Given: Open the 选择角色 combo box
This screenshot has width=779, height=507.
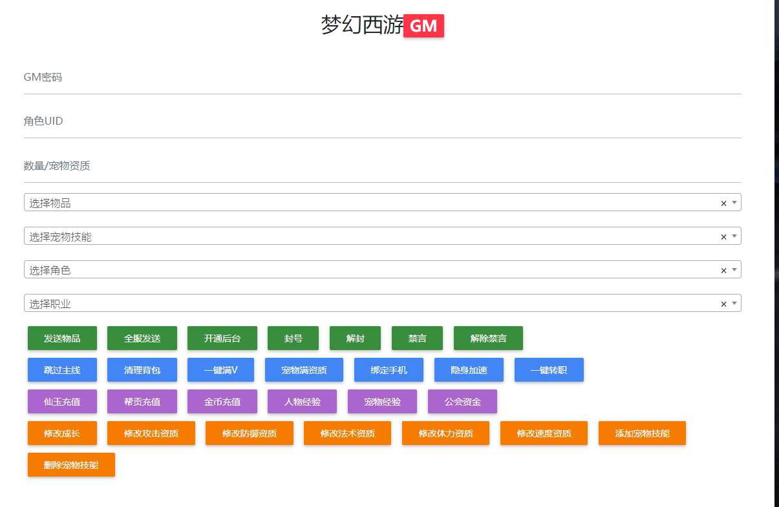Looking at the screenshot, I should click(x=375, y=270).
